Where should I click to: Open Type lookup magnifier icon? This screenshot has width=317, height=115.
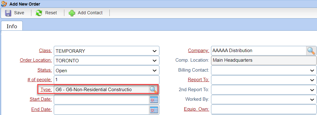(x=154, y=90)
